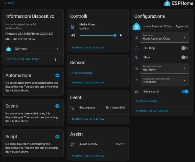Click the Firmware 25.1.0 text
The width and height of the screenshot is (195, 162).
point(29,34)
